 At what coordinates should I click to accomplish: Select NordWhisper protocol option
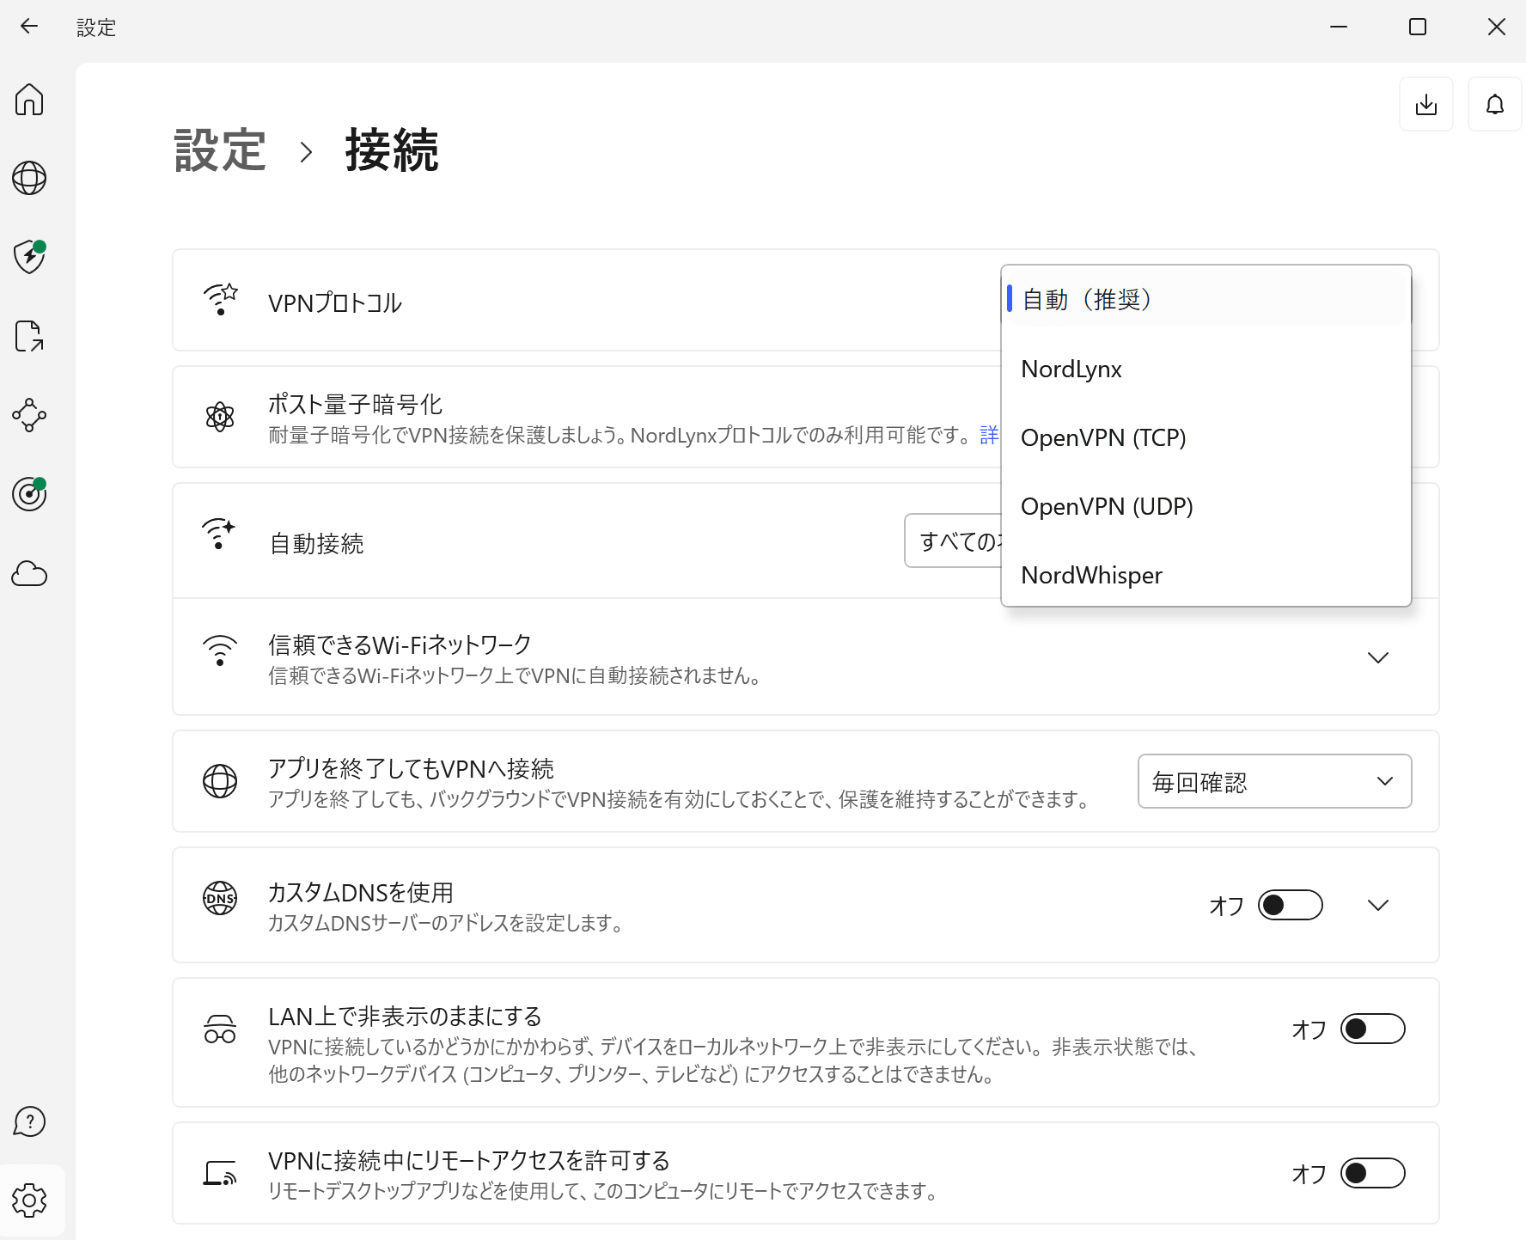(x=1206, y=575)
